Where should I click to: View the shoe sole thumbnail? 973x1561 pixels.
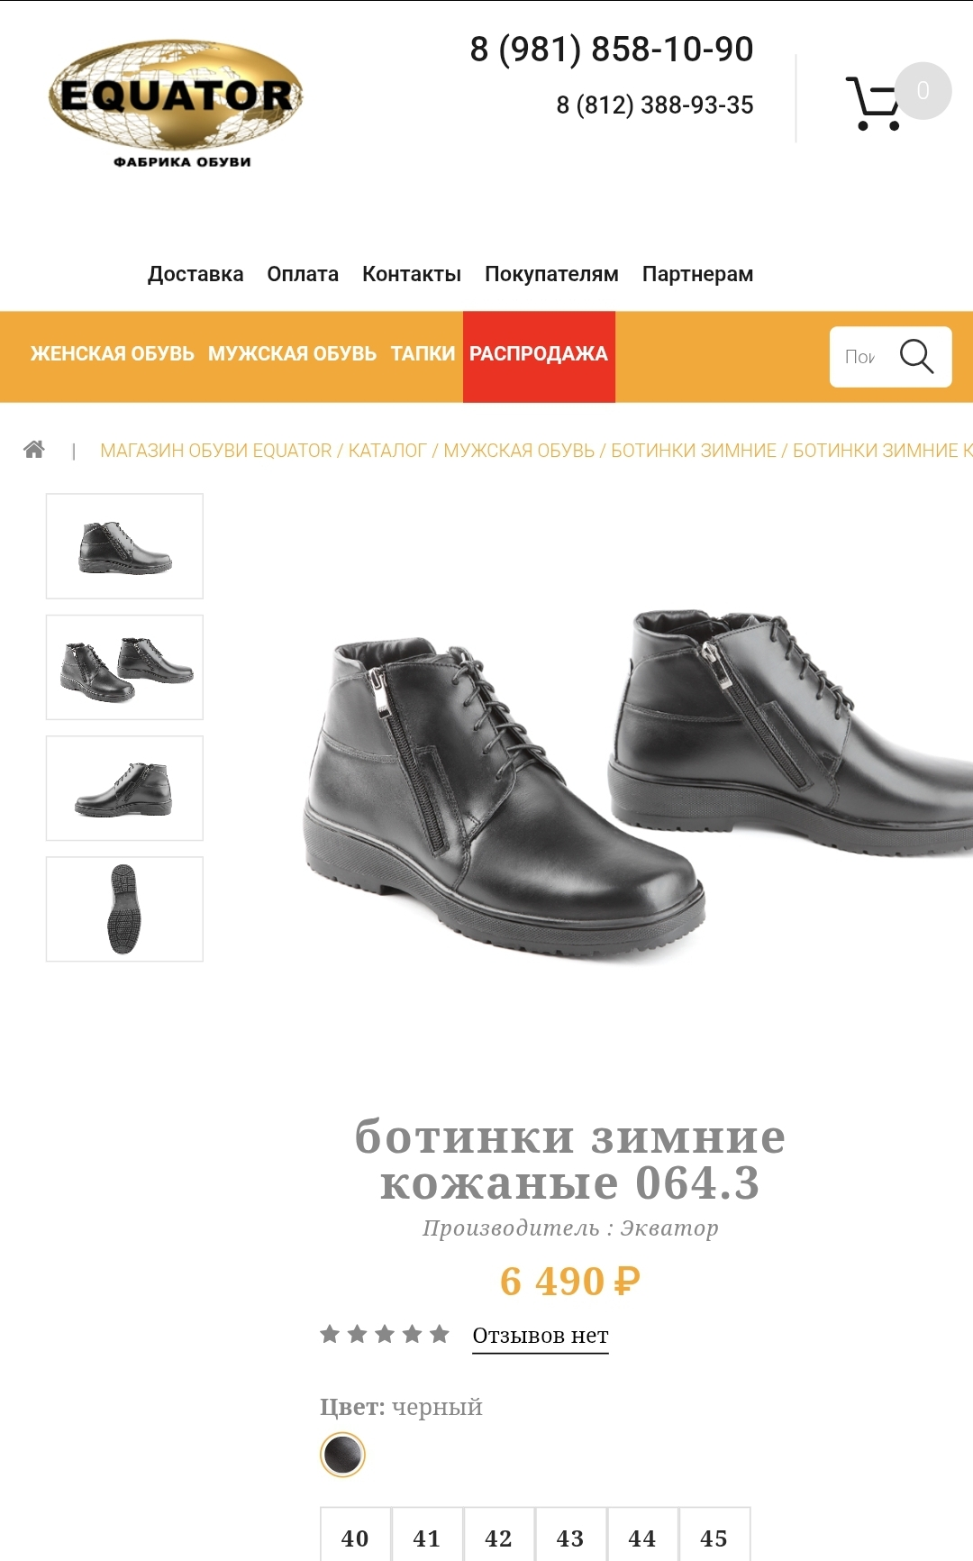124,908
